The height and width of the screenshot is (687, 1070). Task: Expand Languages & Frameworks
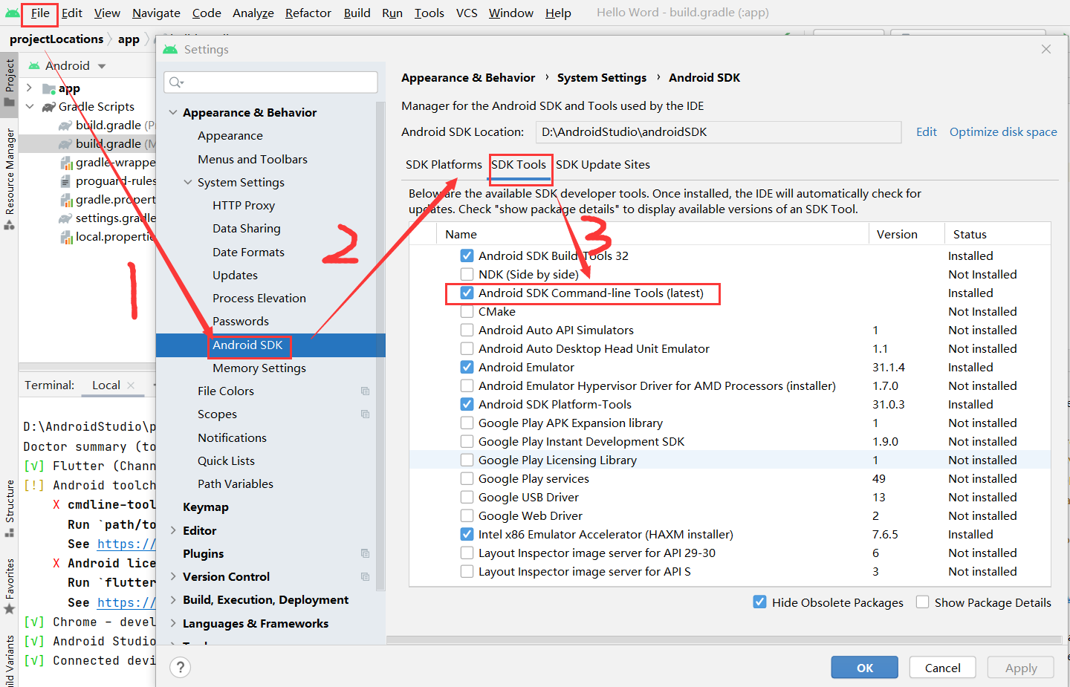coord(173,623)
